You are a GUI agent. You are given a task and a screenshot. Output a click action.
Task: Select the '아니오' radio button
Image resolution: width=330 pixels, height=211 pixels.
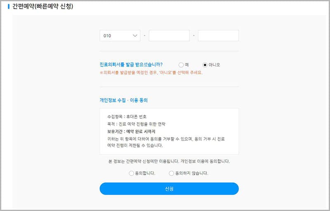tap(205, 65)
